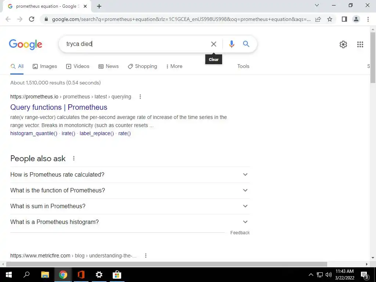376x282 pixels.
Task: Go forward to next page
Action: tap(20, 19)
